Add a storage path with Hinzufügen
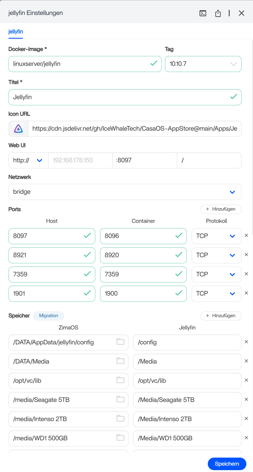Image resolution: width=253 pixels, height=472 pixels. tap(221, 316)
